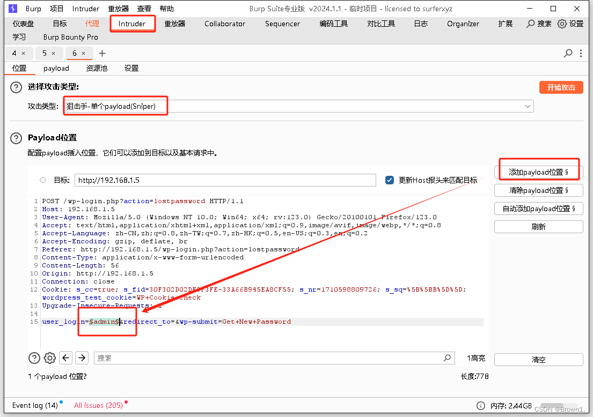
Task: Close Intruder tab 5
Action: pos(53,53)
